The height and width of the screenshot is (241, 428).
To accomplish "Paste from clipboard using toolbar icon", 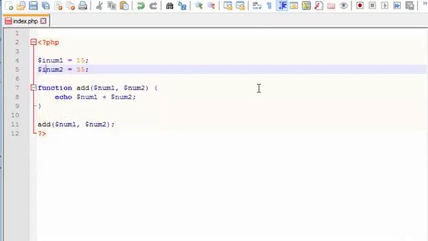I will [124, 5].
